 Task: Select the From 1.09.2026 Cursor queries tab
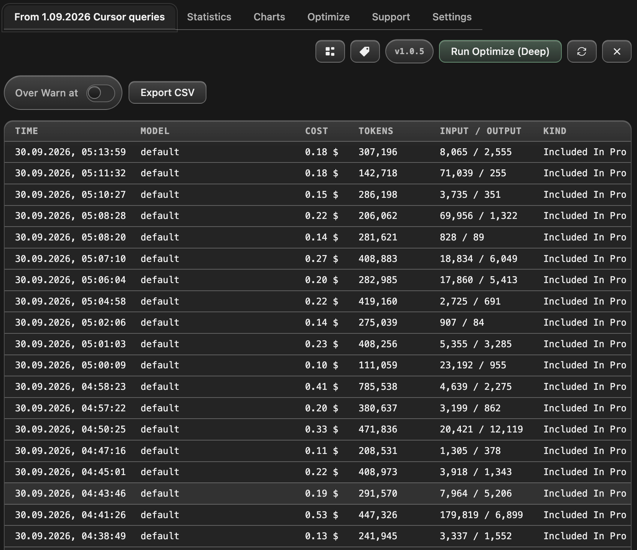89,17
